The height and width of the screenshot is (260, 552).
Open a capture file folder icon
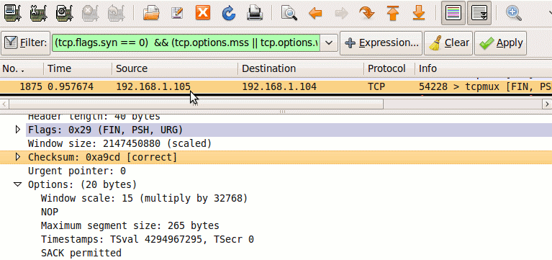[x=151, y=13]
